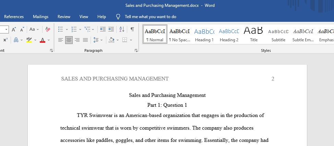Apply the Normal style

(x=155, y=34)
